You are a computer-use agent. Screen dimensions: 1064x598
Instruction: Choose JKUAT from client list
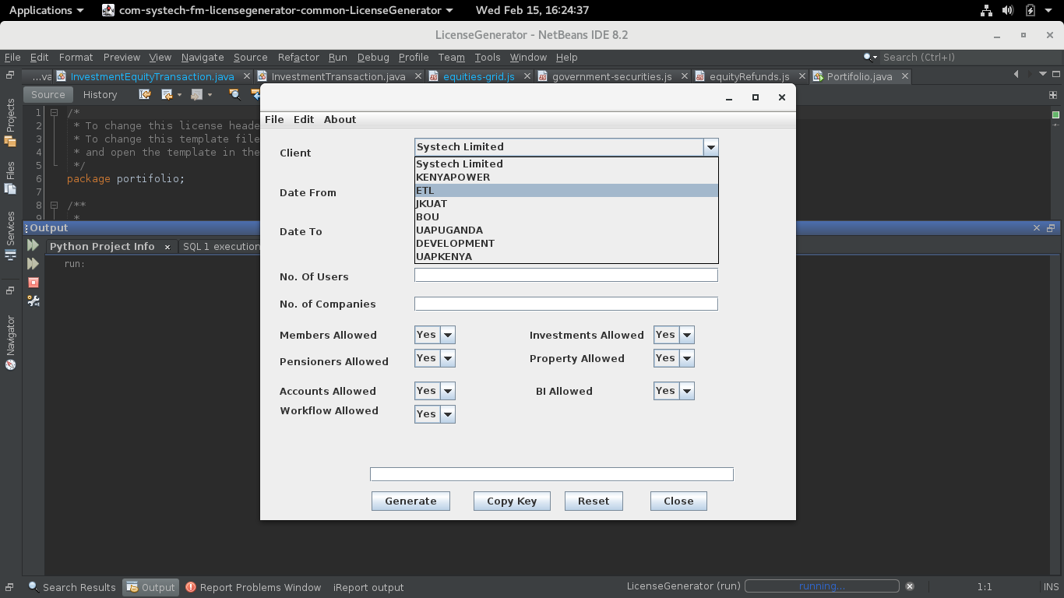tap(566, 204)
